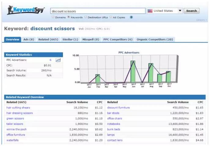Select the Ad Copies radio button
Screen dimensions: 210x146
111,17
